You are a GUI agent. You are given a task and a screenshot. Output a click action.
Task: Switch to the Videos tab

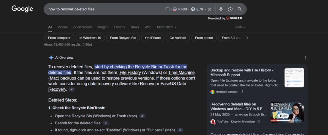point(62,27)
